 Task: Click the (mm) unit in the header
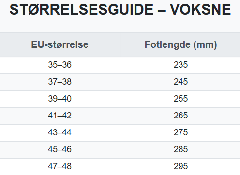tap(205, 45)
